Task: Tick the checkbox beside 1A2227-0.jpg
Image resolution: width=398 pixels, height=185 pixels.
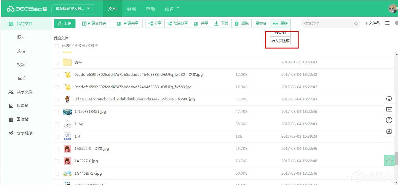Action: point(57,161)
